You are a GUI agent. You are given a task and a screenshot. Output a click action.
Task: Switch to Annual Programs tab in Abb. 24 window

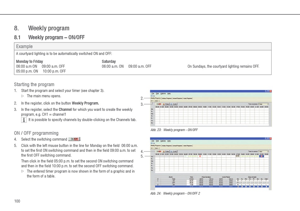177,146
